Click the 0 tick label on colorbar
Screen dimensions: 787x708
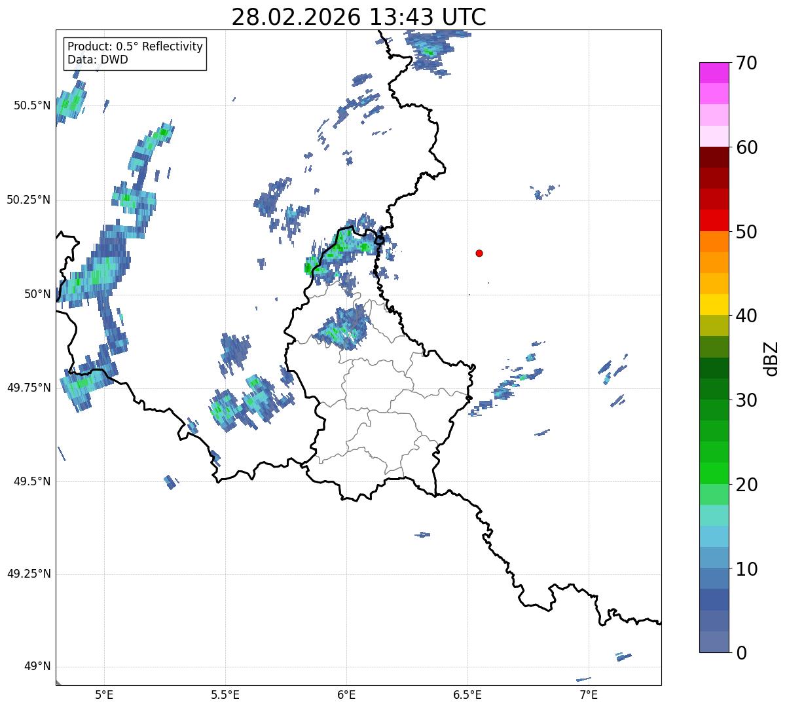[742, 653]
